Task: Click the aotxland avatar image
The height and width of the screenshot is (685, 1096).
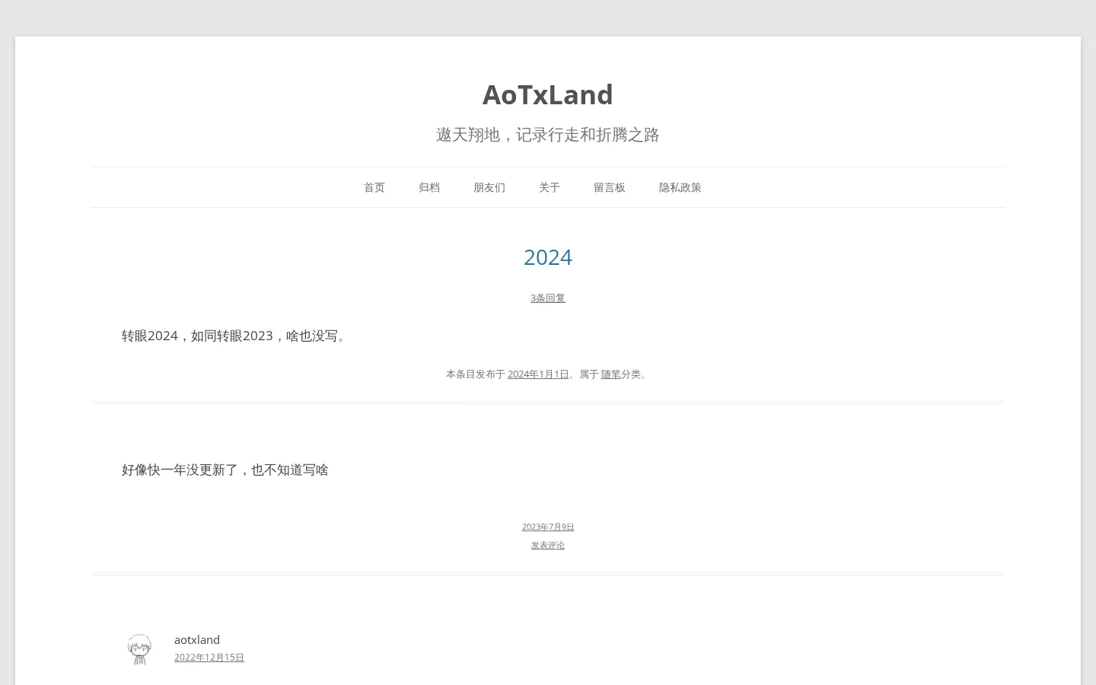Action: (139, 649)
